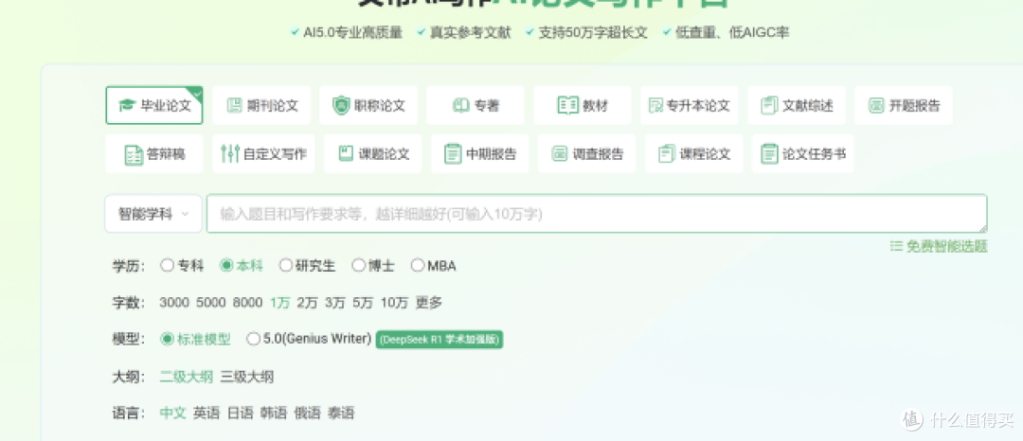Viewport: 1023px width, 441px height.
Task: Set word count to 2万
Action: click(x=307, y=303)
